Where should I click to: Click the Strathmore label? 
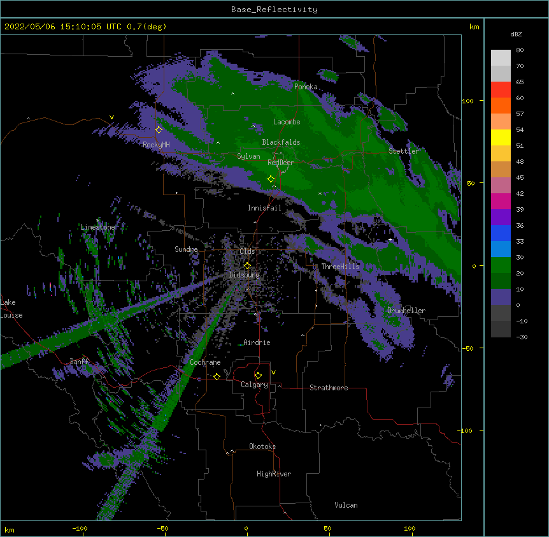click(329, 388)
